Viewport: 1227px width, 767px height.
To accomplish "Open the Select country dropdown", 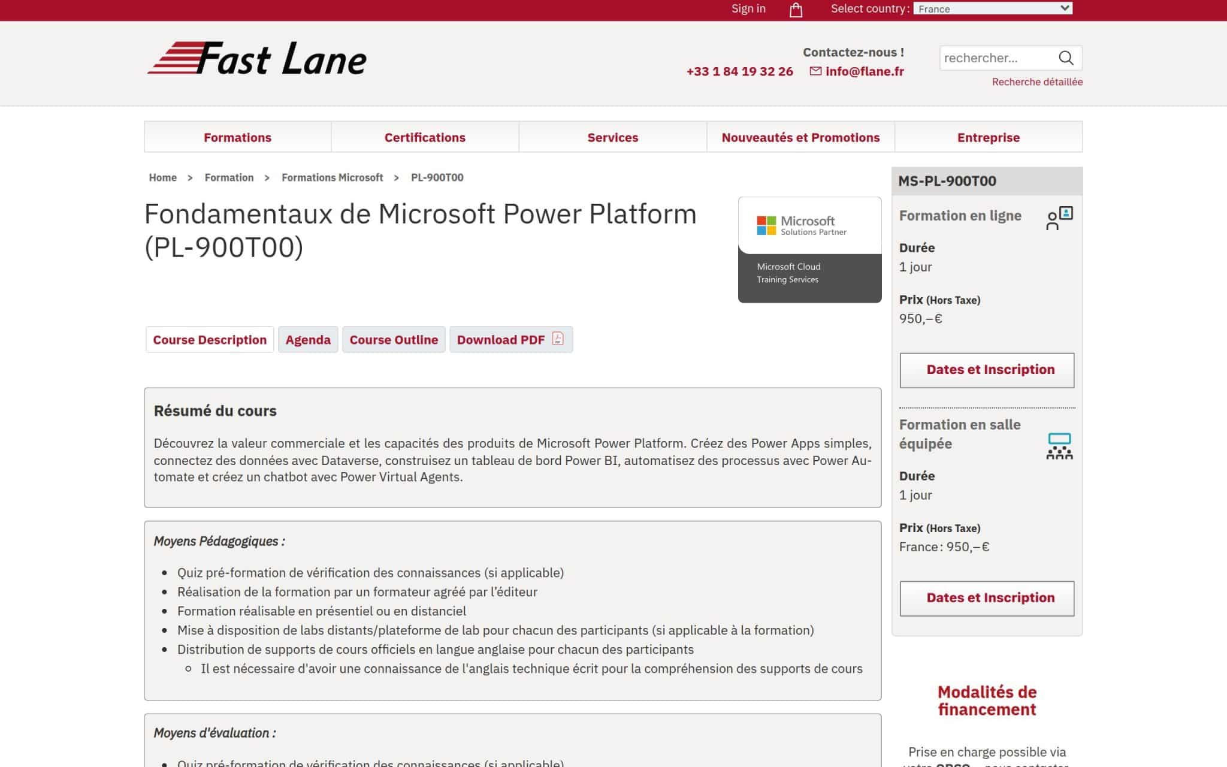I will pyautogui.click(x=993, y=8).
